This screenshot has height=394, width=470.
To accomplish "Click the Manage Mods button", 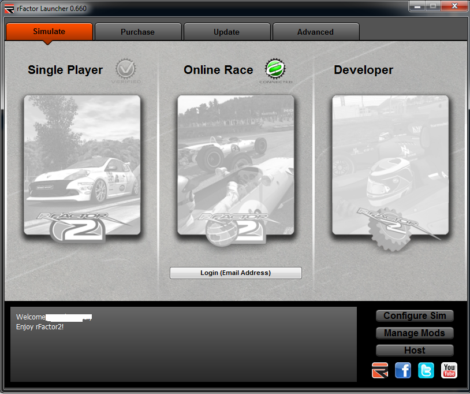I will coord(415,333).
